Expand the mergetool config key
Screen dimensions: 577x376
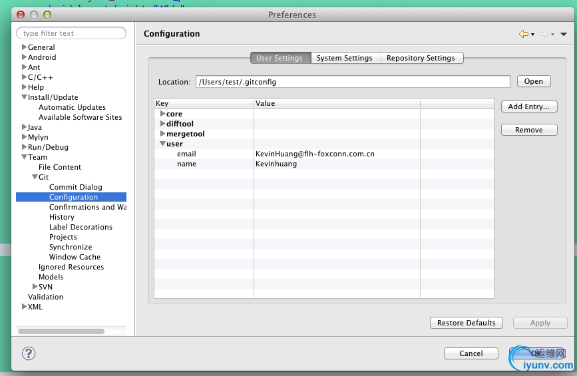tap(162, 134)
